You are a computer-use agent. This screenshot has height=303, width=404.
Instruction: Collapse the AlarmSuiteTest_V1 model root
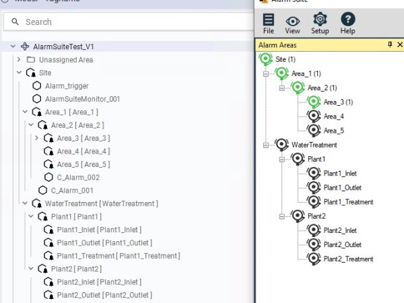pos(13,46)
